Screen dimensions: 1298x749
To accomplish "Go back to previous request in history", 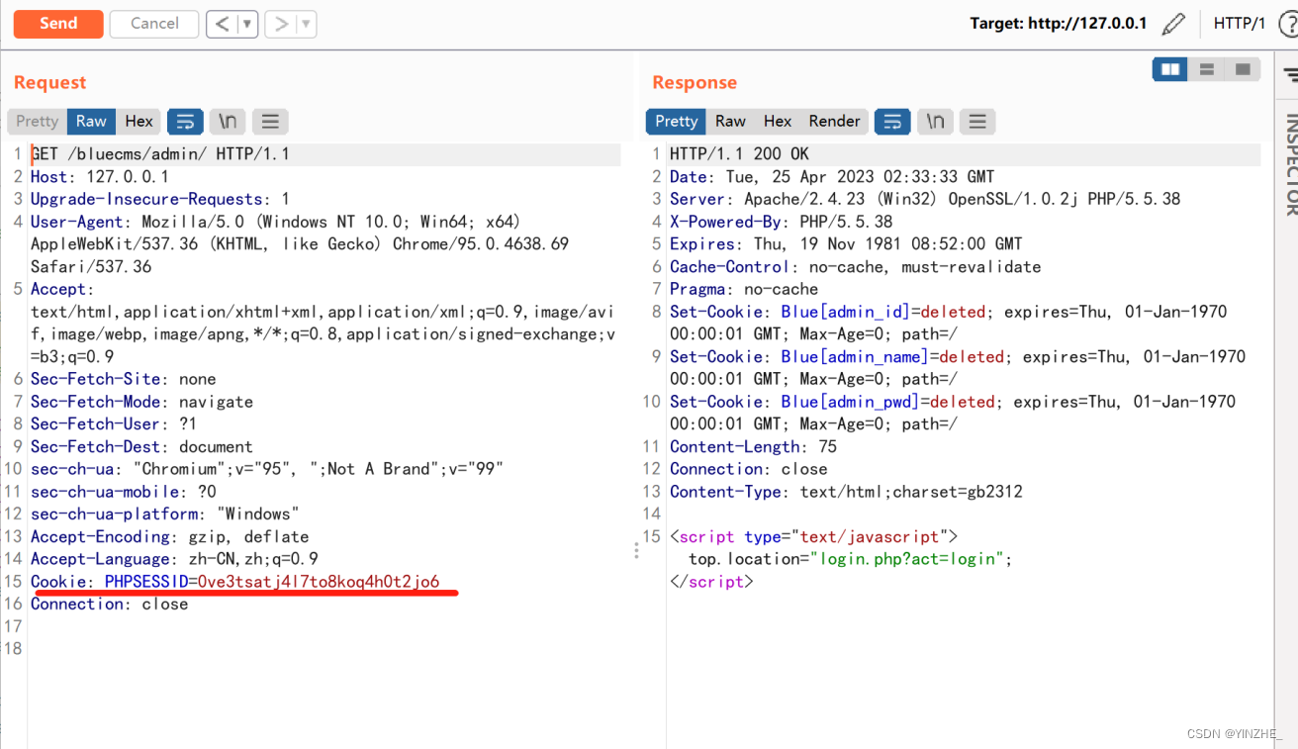I will pos(223,24).
